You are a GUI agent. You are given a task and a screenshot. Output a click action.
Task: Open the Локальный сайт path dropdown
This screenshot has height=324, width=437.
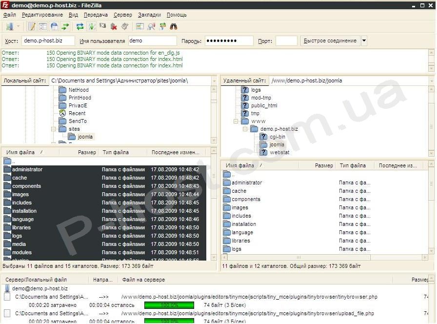coord(214,81)
